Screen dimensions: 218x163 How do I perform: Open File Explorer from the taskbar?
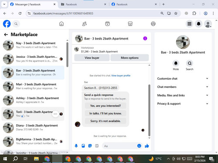[36, 159]
